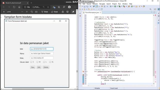This screenshot has height=90, width=160.
Task: Toggle Show Whitespace Characters pilcrow icon
Action: click(x=107, y=6)
